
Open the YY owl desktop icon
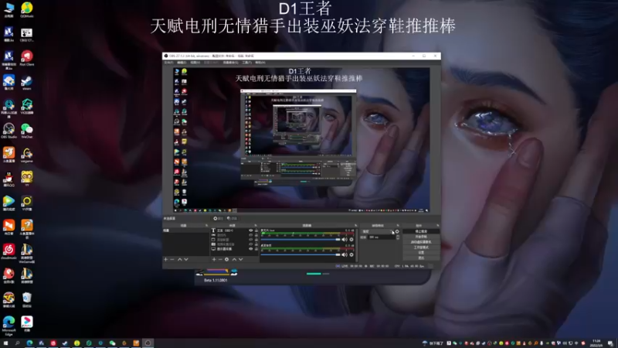(27, 179)
